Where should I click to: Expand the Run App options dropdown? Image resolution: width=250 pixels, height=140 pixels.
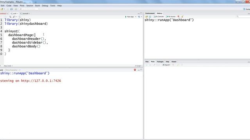[136, 17]
